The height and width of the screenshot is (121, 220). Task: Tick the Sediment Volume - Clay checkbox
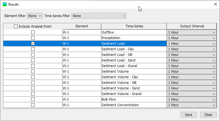coord(33,77)
